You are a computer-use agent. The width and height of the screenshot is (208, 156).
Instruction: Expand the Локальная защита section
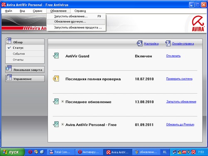pyautogui.click(x=25, y=70)
